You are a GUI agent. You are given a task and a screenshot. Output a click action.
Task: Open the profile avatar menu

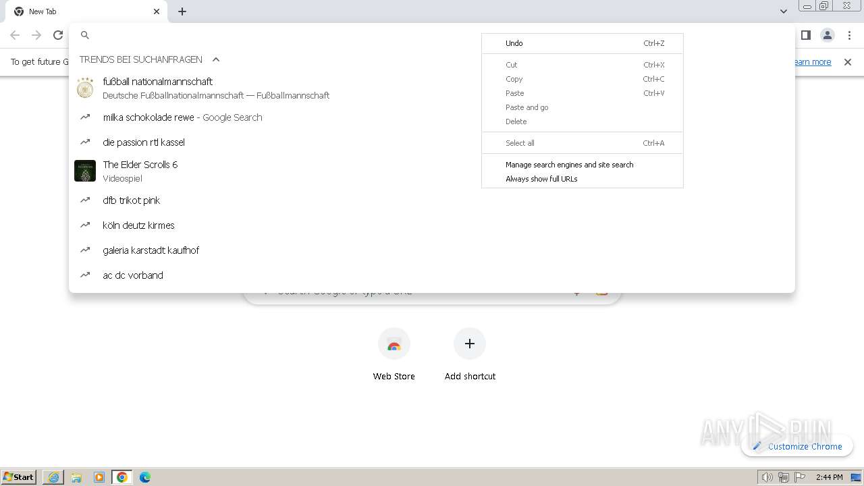827,35
